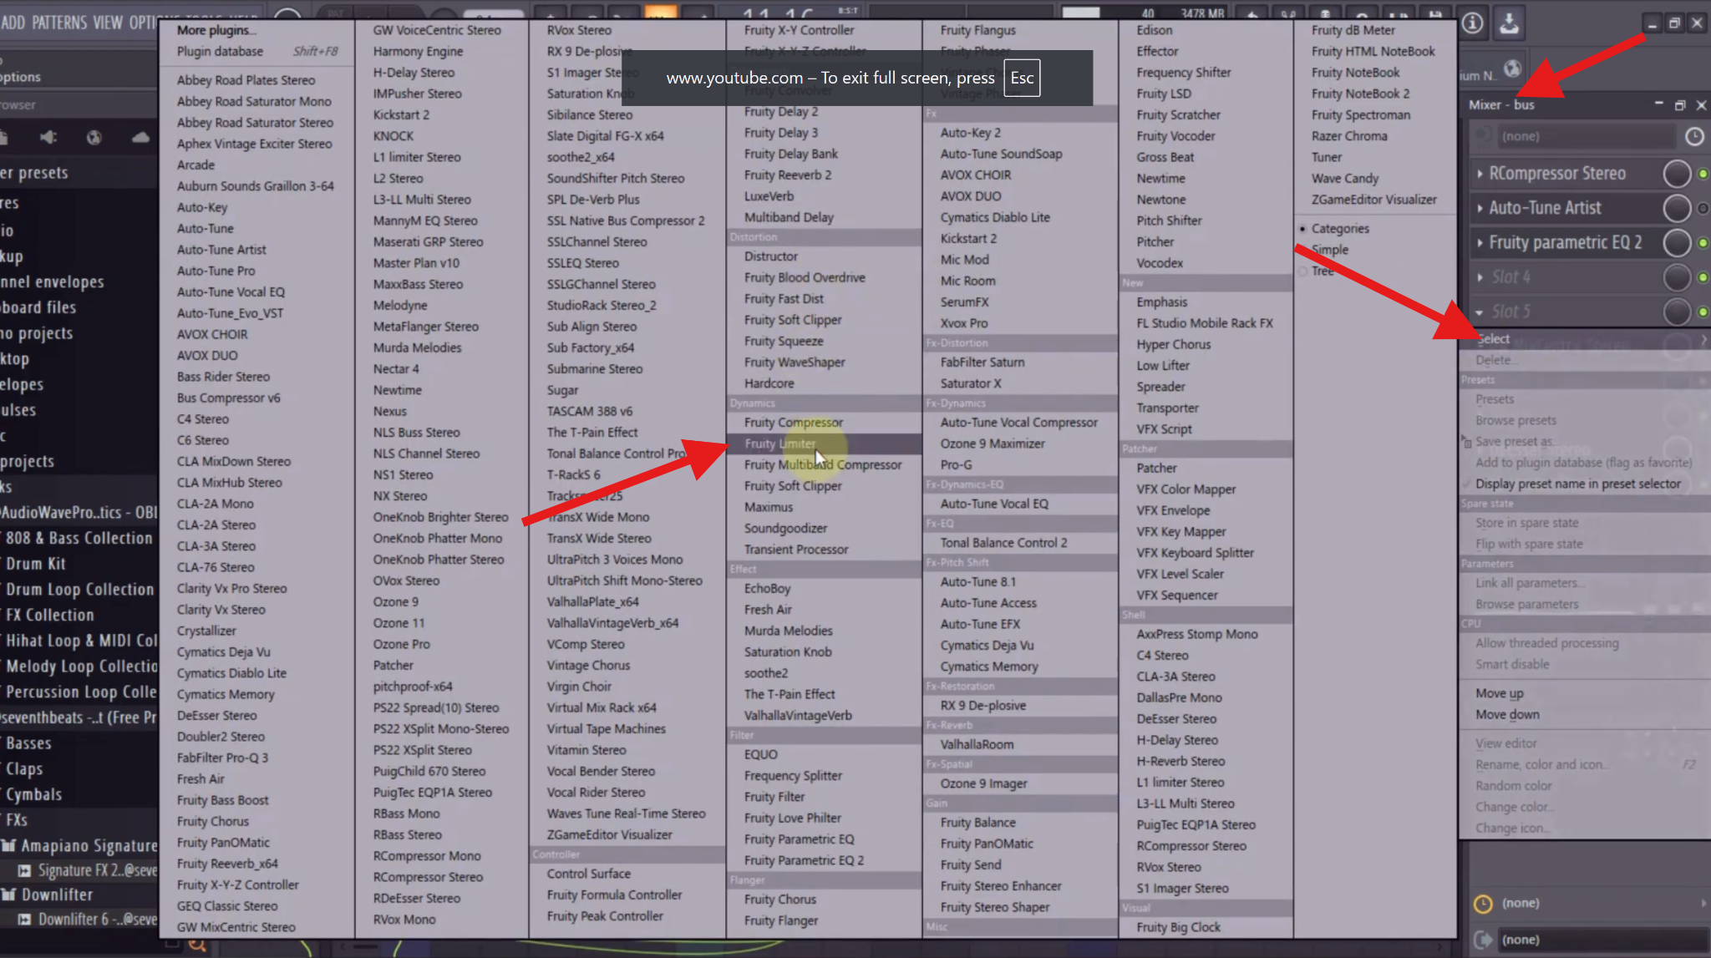Expand the Fruity parametric EQ 2 slot
This screenshot has height=958, width=1711.
tap(1480, 242)
